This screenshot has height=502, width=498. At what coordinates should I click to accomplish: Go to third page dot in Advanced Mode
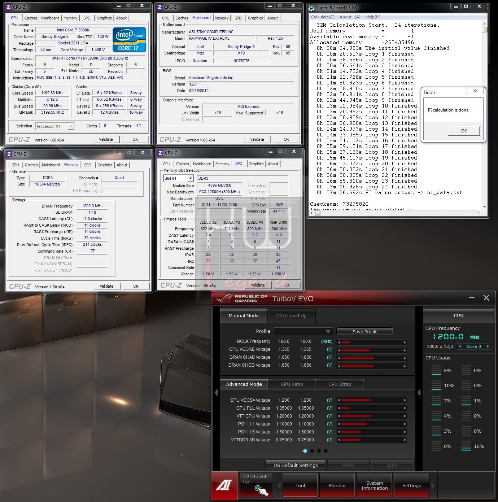(319, 451)
